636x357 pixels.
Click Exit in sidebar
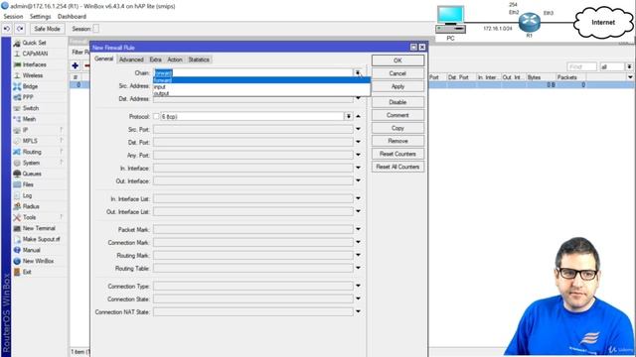(x=27, y=273)
